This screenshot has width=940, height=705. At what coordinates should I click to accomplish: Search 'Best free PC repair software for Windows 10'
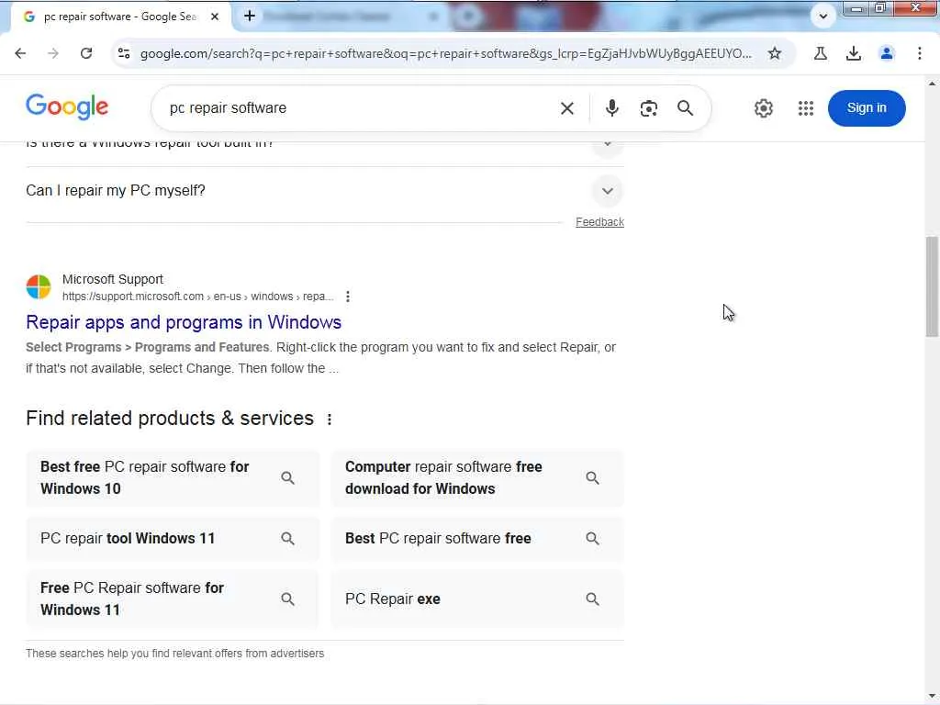[x=173, y=477]
